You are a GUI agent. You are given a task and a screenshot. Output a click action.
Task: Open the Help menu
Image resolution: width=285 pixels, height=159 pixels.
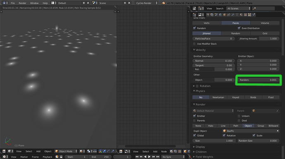pos(45,3)
